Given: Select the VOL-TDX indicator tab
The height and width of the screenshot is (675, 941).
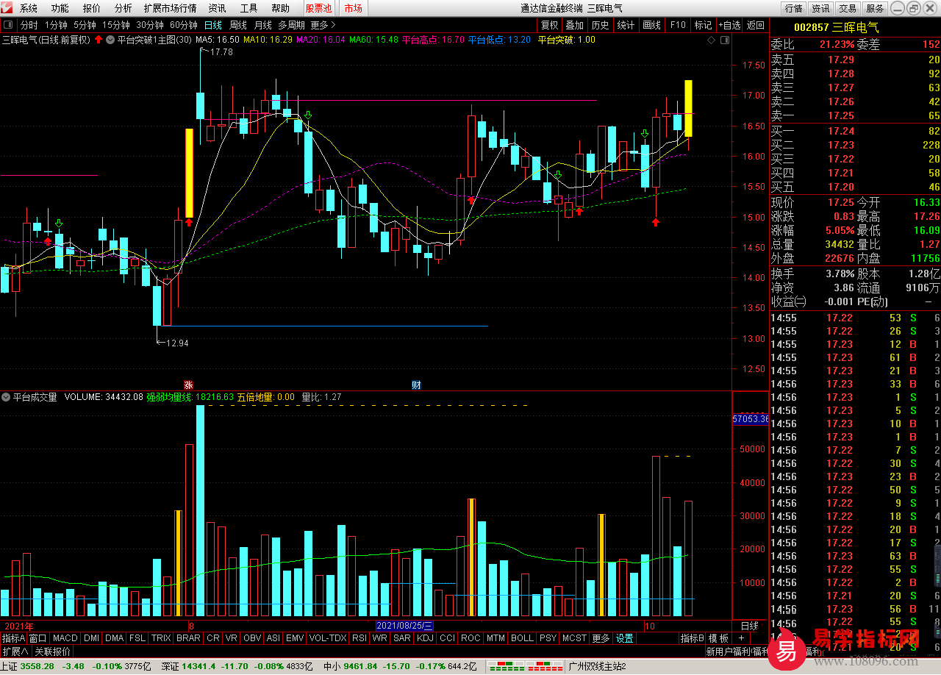Looking at the screenshot, I should point(328,638).
